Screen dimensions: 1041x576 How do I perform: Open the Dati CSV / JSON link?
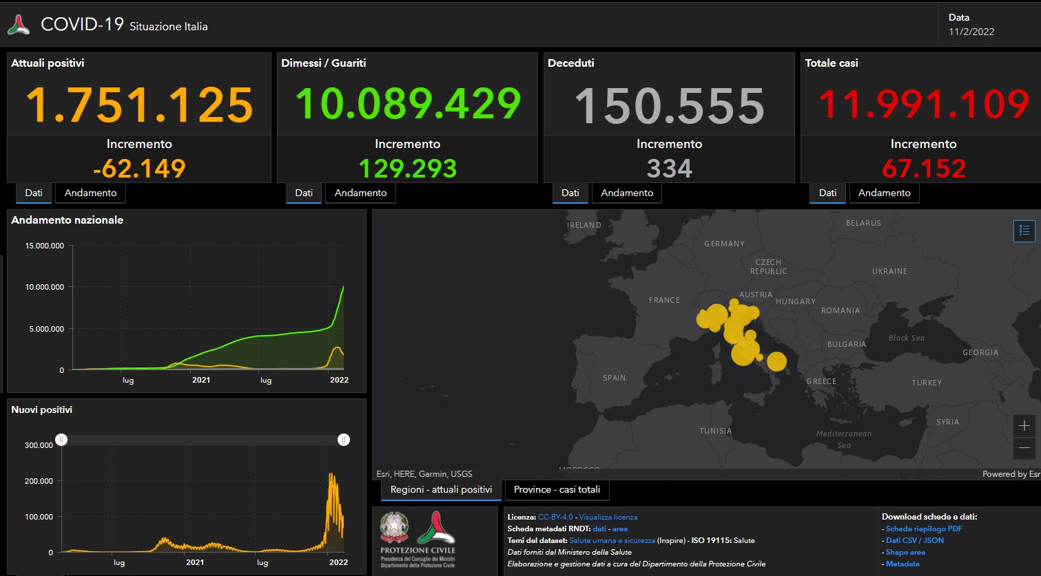click(x=914, y=540)
